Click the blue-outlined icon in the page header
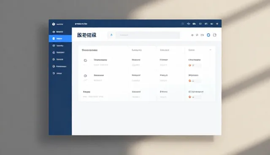 (208, 35)
